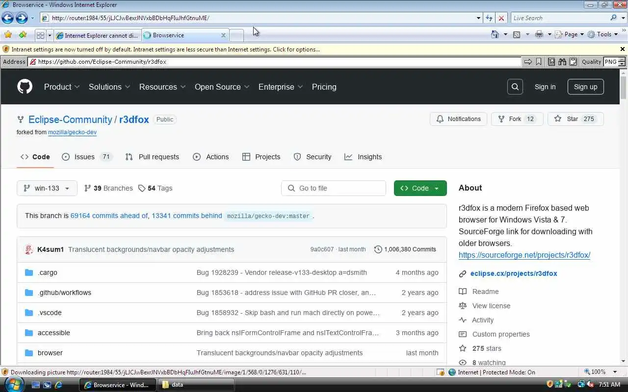This screenshot has height=392, width=628.
Task: Open Projects repository tab
Action: pos(262,157)
